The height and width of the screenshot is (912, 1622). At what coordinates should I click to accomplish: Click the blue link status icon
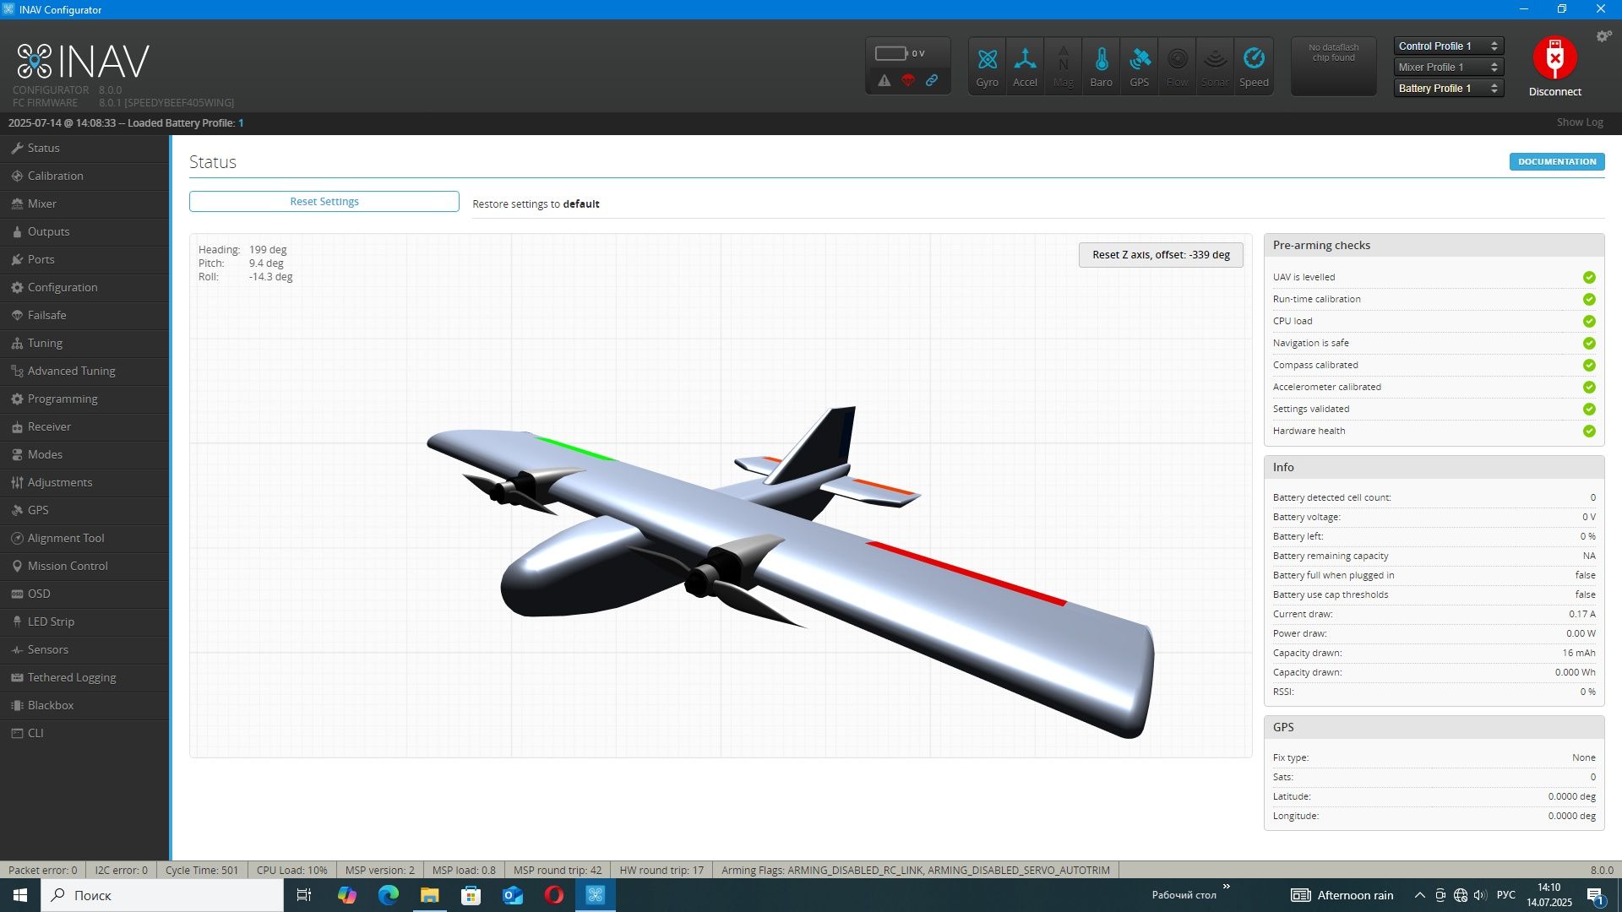click(932, 80)
